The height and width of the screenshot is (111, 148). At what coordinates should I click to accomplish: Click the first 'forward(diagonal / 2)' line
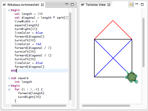click(x=33, y=48)
